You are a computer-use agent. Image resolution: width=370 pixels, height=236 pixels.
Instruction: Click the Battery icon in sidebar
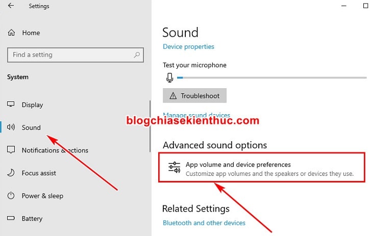click(x=11, y=218)
